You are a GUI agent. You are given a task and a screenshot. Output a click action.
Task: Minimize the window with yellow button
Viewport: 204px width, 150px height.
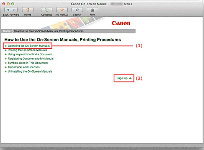[x=8, y=4]
